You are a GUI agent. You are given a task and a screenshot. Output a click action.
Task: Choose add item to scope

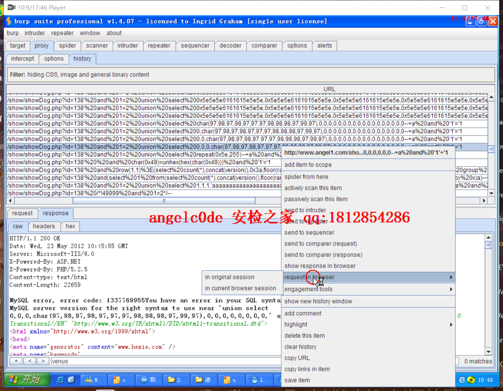(x=368, y=165)
